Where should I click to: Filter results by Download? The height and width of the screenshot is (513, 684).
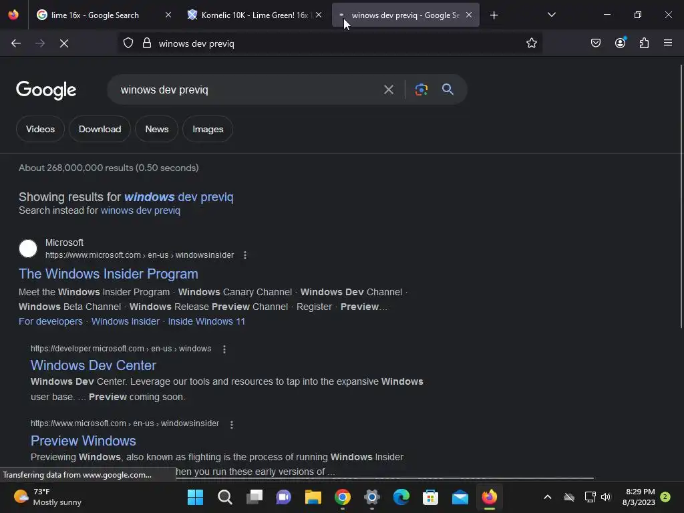coord(100,129)
